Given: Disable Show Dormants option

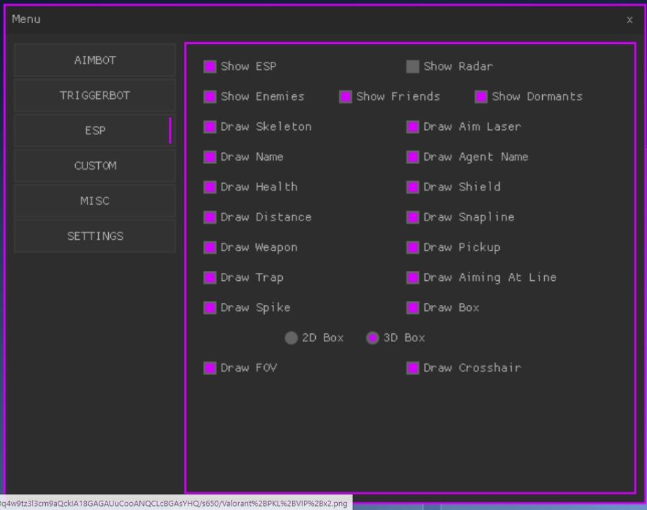Looking at the screenshot, I should pyautogui.click(x=481, y=97).
